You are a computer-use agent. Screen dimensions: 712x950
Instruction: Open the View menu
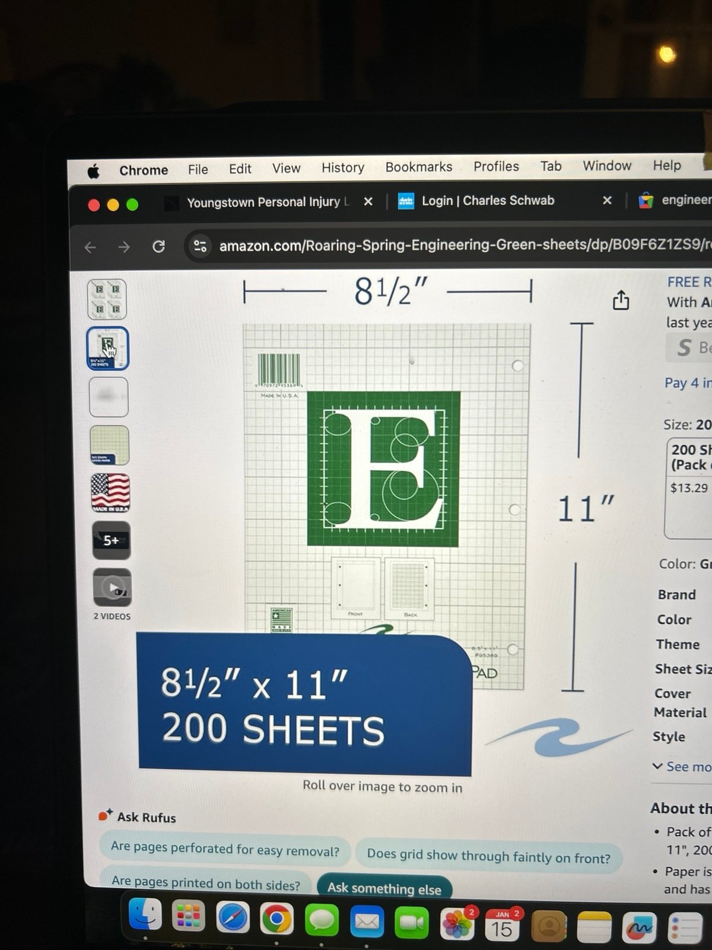click(286, 169)
